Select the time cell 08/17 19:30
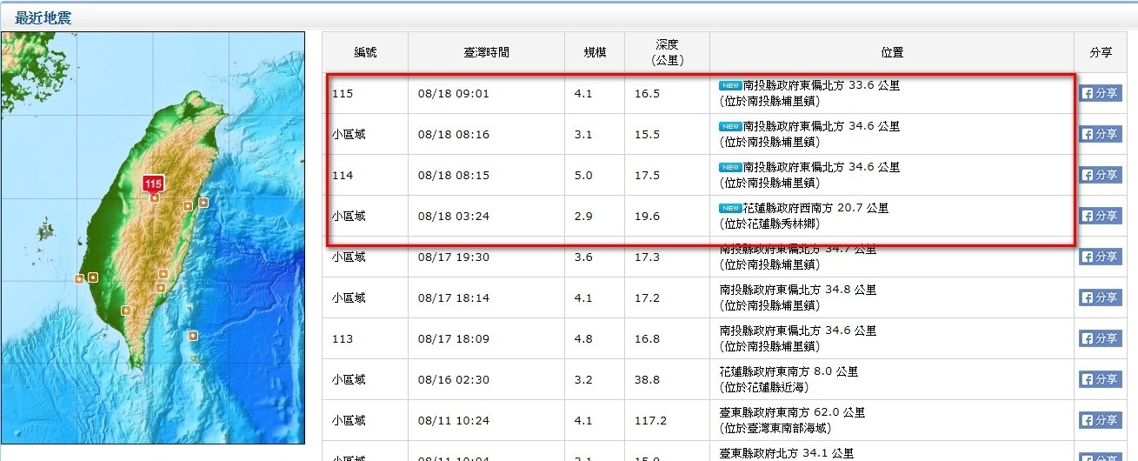 pos(453,257)
